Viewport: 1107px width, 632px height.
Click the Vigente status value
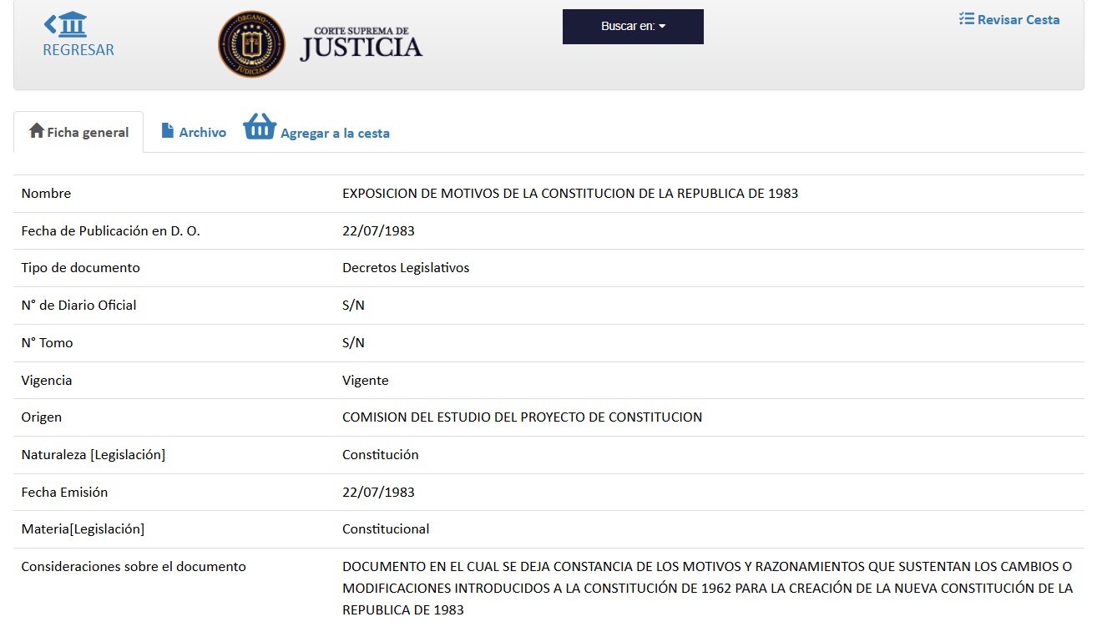click(x=366, y=380)
